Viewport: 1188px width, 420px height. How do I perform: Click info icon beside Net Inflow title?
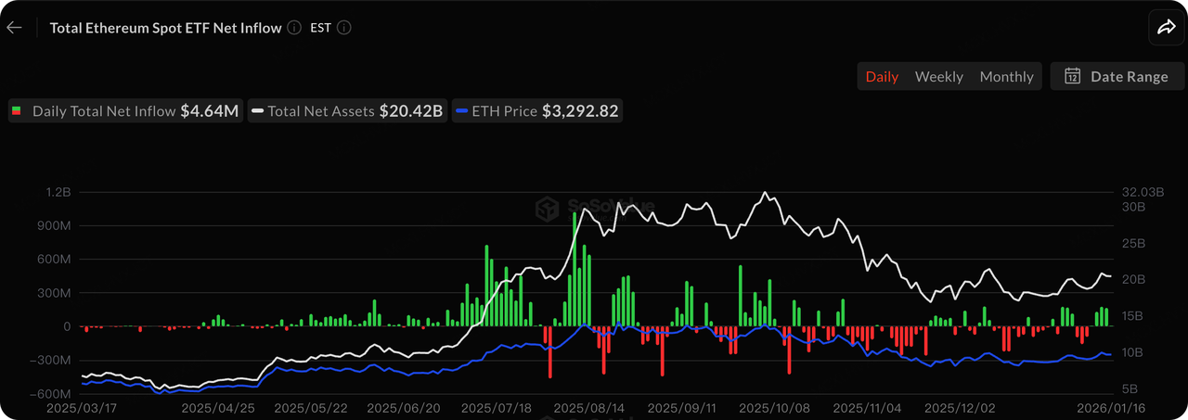pyautogui.click(x=294, y=28)
